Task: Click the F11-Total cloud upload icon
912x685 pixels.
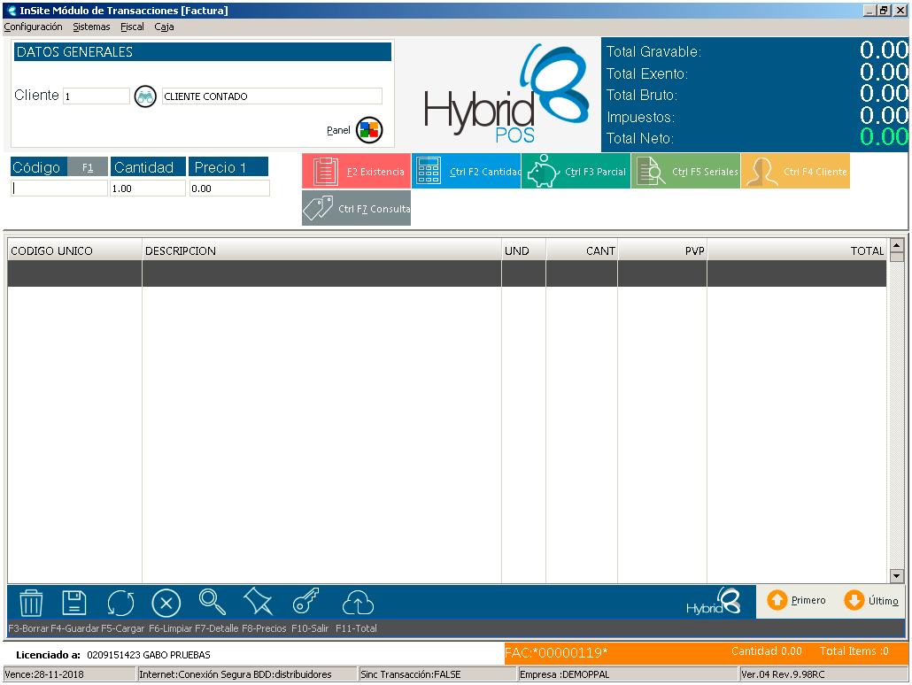Action: tap(358, 603)
